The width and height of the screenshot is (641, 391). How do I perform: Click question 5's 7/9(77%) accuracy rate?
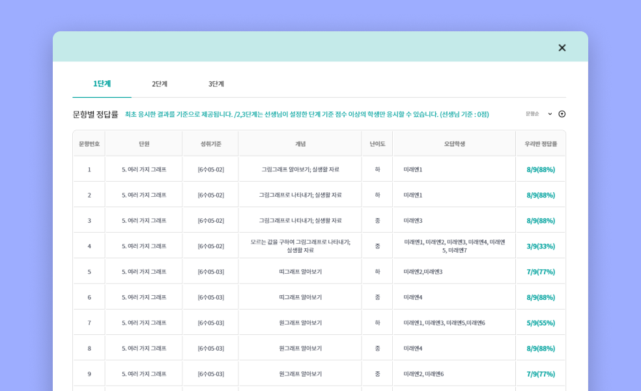pyautogui.click(x=541, y=272)
